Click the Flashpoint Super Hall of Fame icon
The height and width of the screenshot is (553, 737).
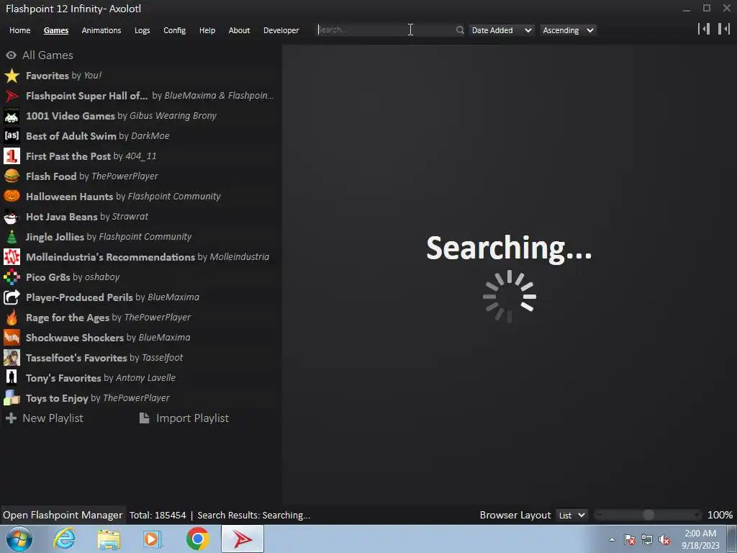tap(12, 96)
